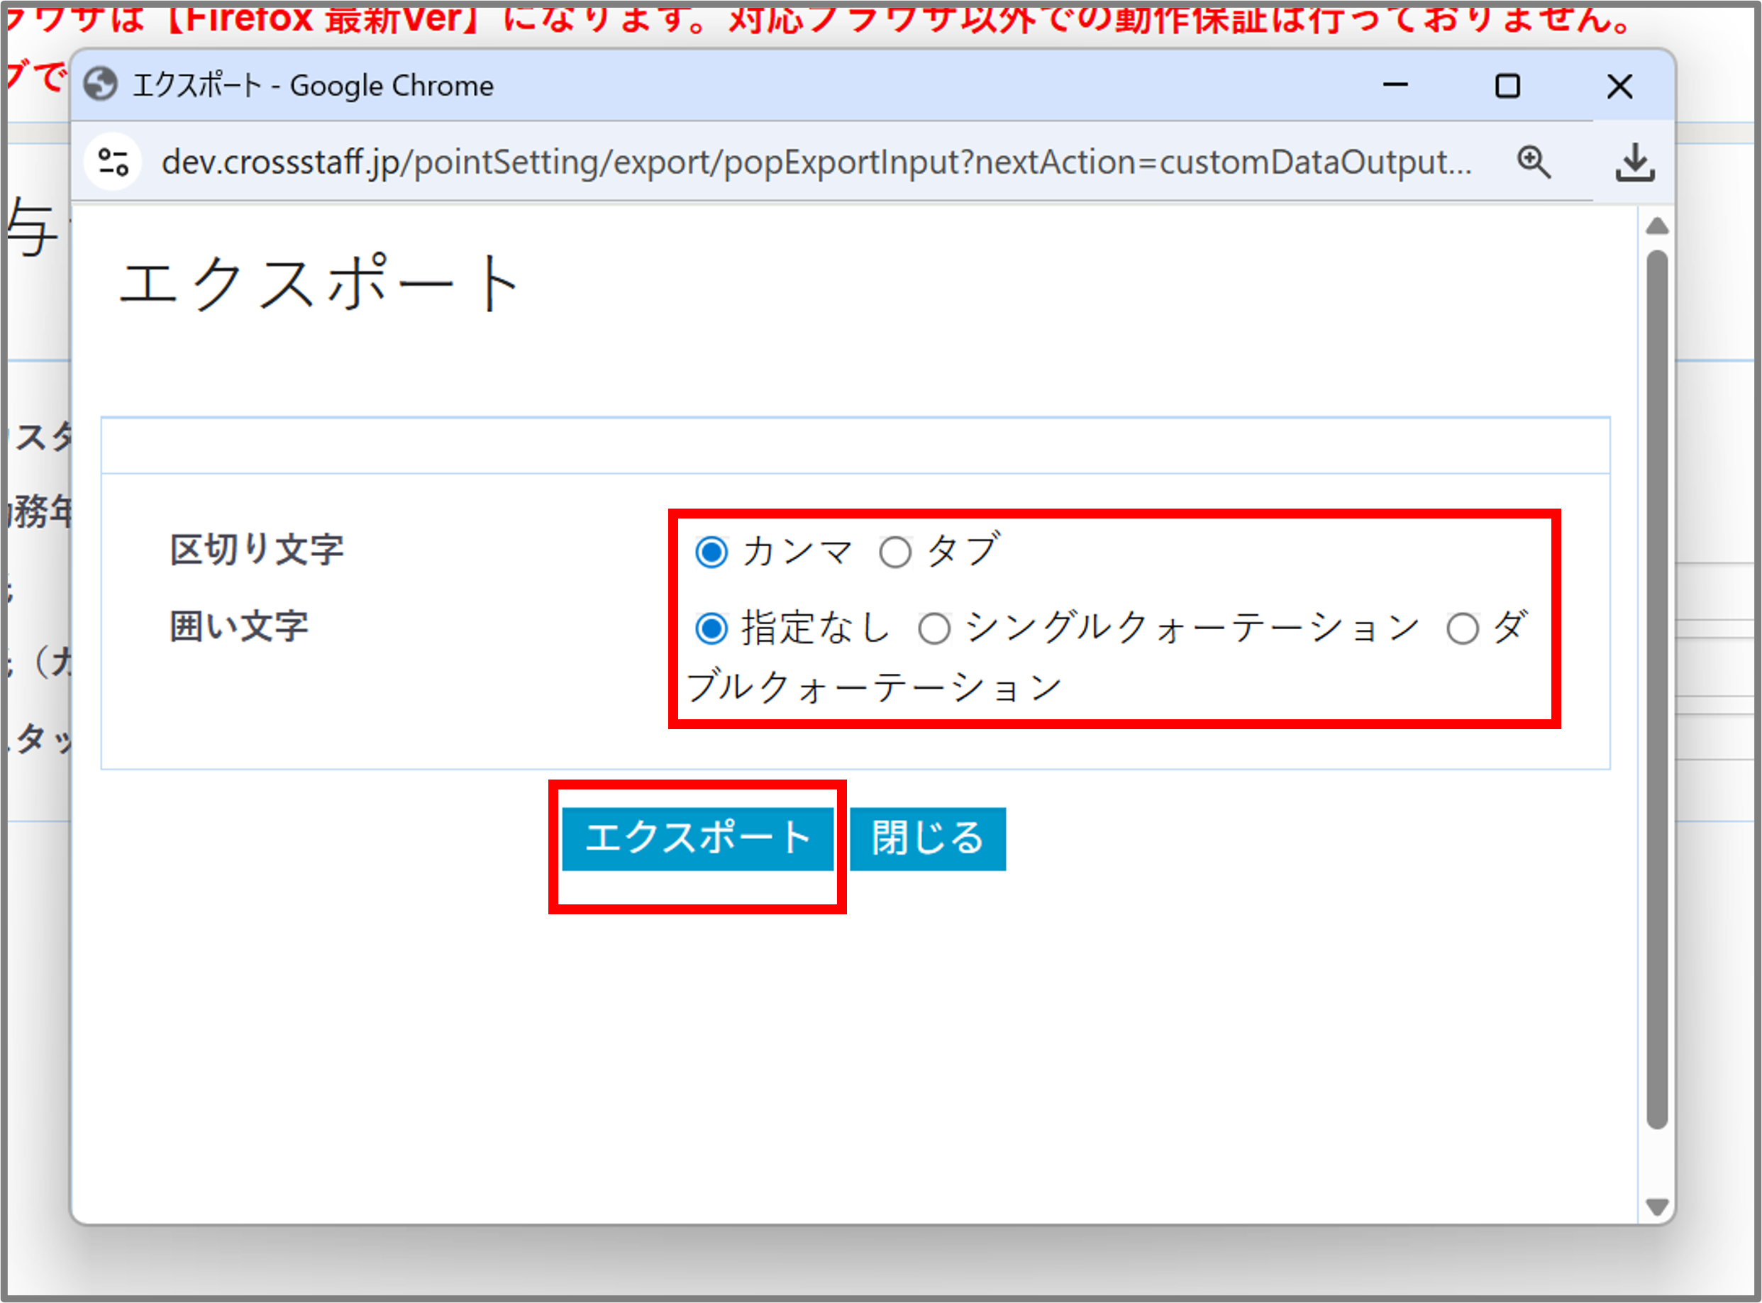Open the downloads icon in Chrome toolbar
Image resolution: width=1762 pixels, height=1303 pixels.
click(x=1635, y=162)
